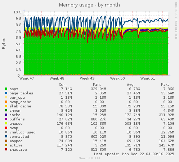179x162 pixels.
Task: Click the 'Week 48' axis label
Action: pyautogui.click(x=57, y=78)
